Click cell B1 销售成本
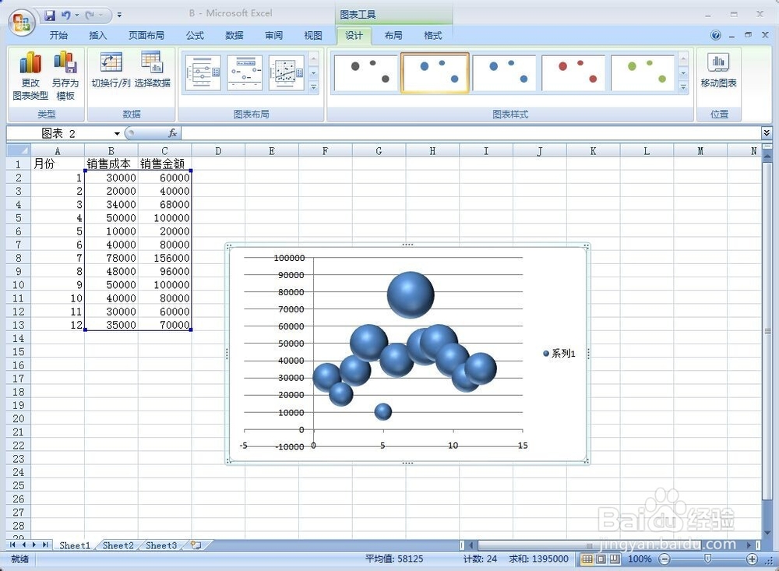The image size is (779, 571). (111, 164)
